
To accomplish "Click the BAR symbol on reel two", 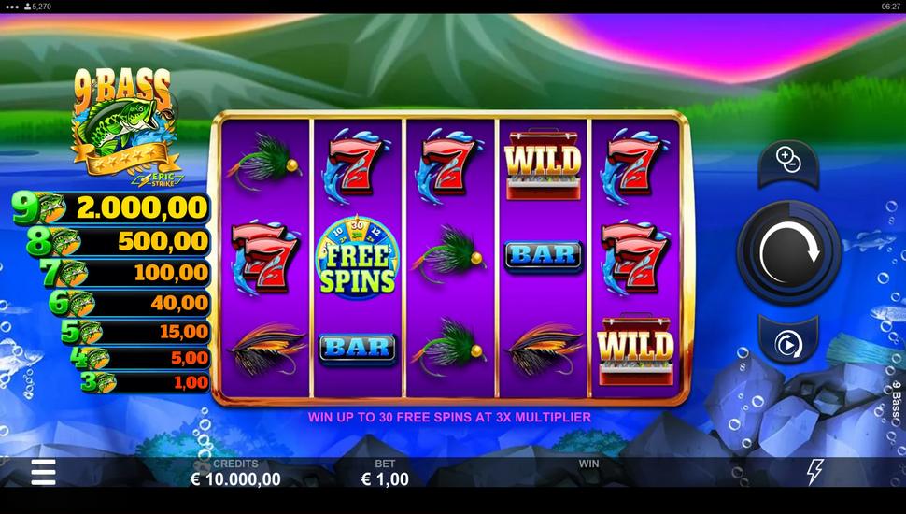I will tap(357, 348).
